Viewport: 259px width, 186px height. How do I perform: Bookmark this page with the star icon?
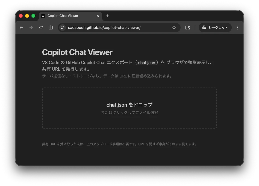(174, 28)
